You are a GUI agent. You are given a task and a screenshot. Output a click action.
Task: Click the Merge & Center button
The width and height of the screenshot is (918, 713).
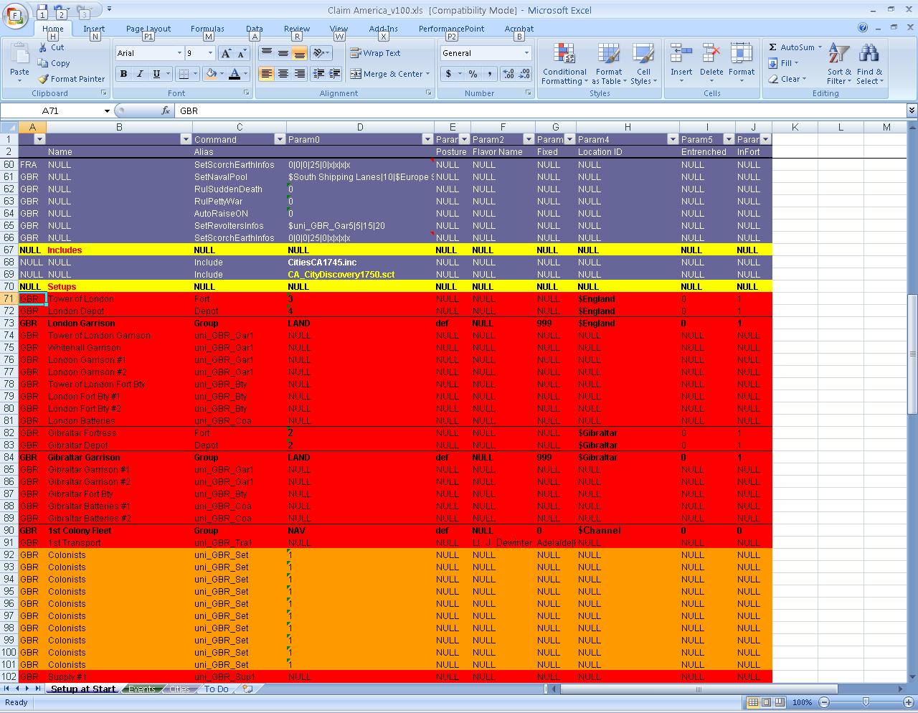pyautogui.click(x=387, y=74)
